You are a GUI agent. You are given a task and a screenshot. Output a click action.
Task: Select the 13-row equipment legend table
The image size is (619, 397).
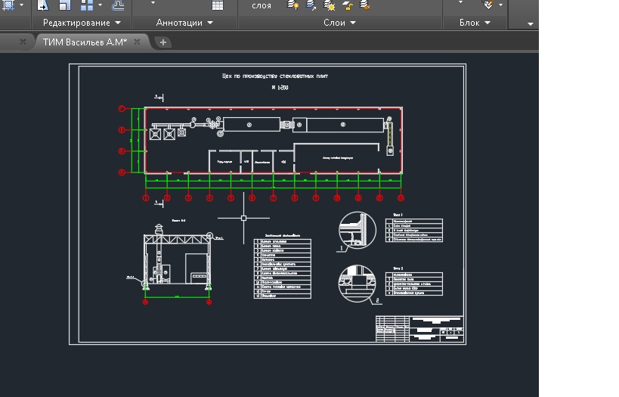(x=282, y=268)
